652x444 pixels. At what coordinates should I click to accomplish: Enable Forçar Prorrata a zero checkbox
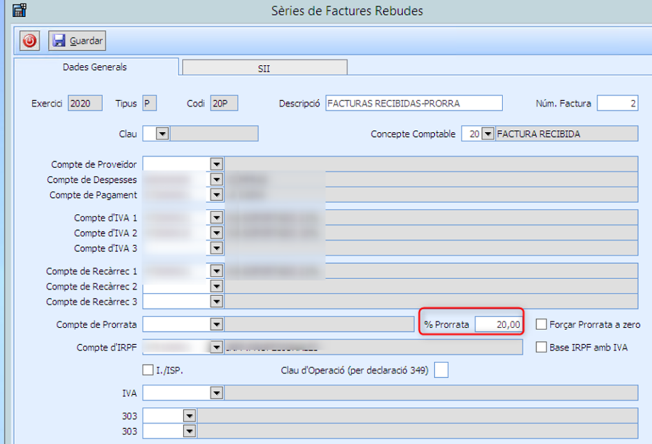(x=541, y=325)
